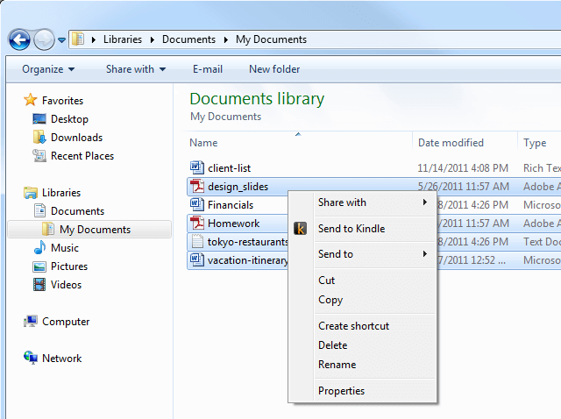
Task: Click My Documents in the address bar
Action: click(x=271, y=39)
